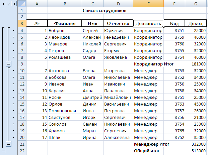Select the cell Яковлевна
This screenshot has height=155, width=208.
point(118,57)
